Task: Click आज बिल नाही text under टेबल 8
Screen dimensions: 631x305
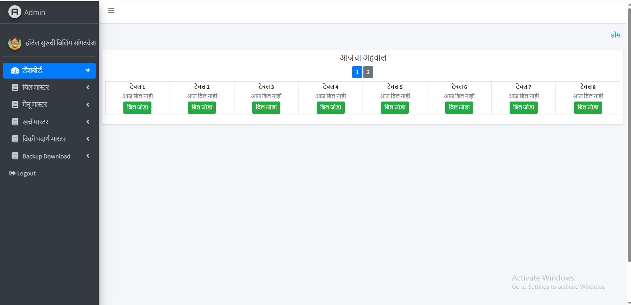Action: click(588, 96)
